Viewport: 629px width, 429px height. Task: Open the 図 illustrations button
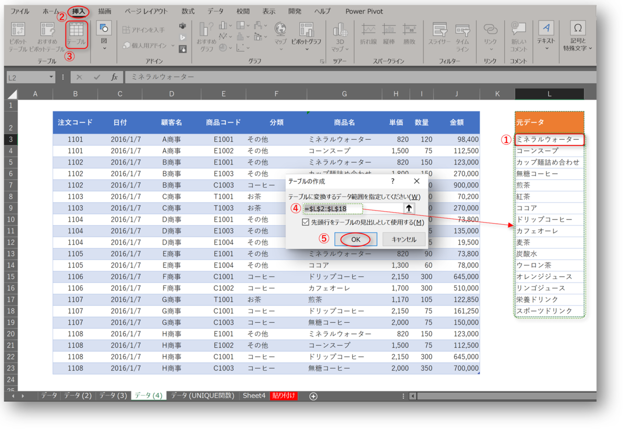click(x=104, y=35)
